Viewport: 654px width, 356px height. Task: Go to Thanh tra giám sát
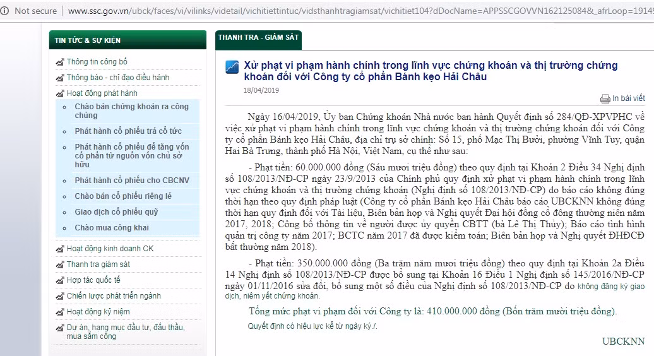pyautogui.click(x=98, y=264)
